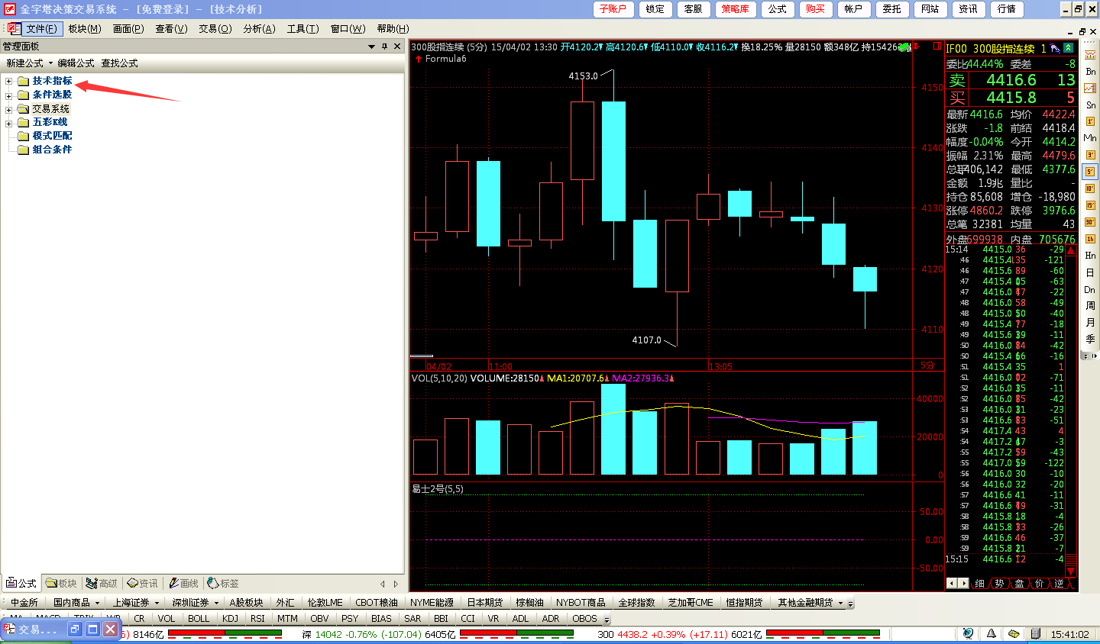This screenshot has height=644, width=1100.
Task: Switch to monthly (月) period
Action: point(1090,323)
